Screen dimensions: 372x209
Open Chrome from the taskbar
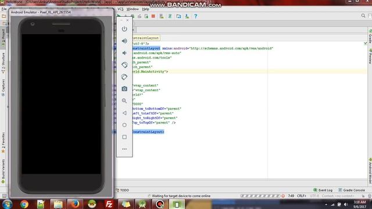(24, 204)
